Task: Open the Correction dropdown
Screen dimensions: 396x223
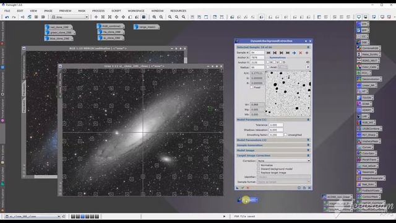Action: point(283,161)
